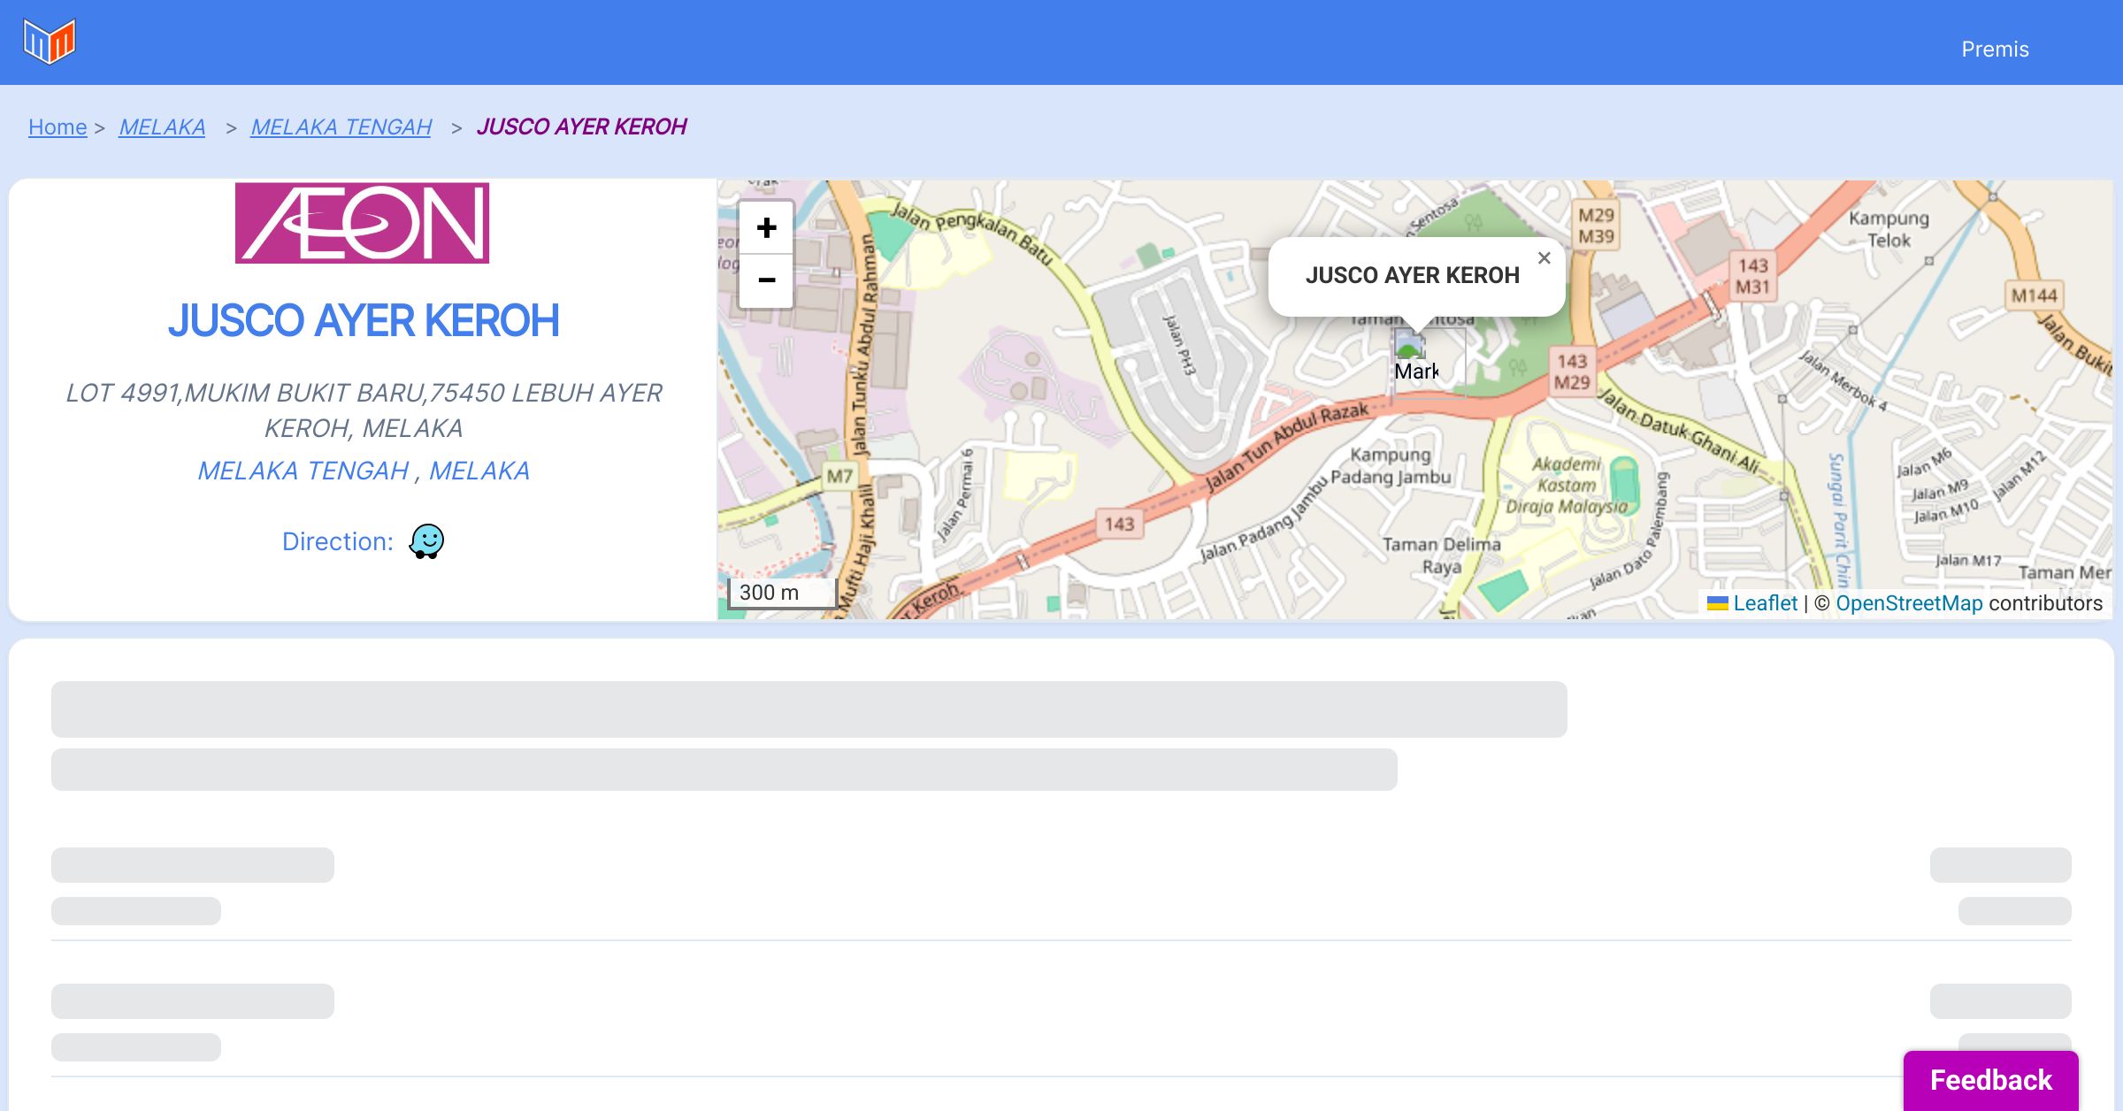
Task: Open the MELAKA breadcrumb link
Action: pyautogui.click(x=162, y=127)
